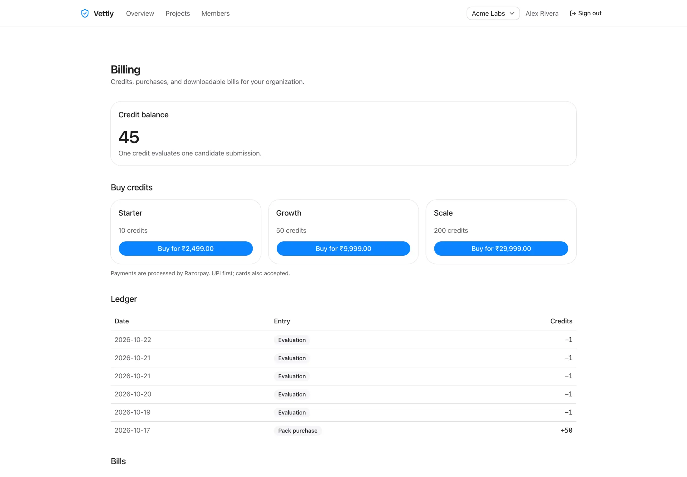Image resolution: width=687 pixels, height=477 pixels.
Task: Click the '200 credits' label
Action: pyautogui.click(x=451, y=230)
